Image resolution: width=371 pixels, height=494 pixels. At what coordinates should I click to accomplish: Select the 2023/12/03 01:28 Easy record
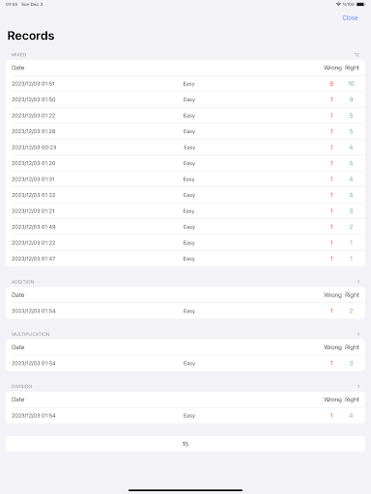click(185, 131)
